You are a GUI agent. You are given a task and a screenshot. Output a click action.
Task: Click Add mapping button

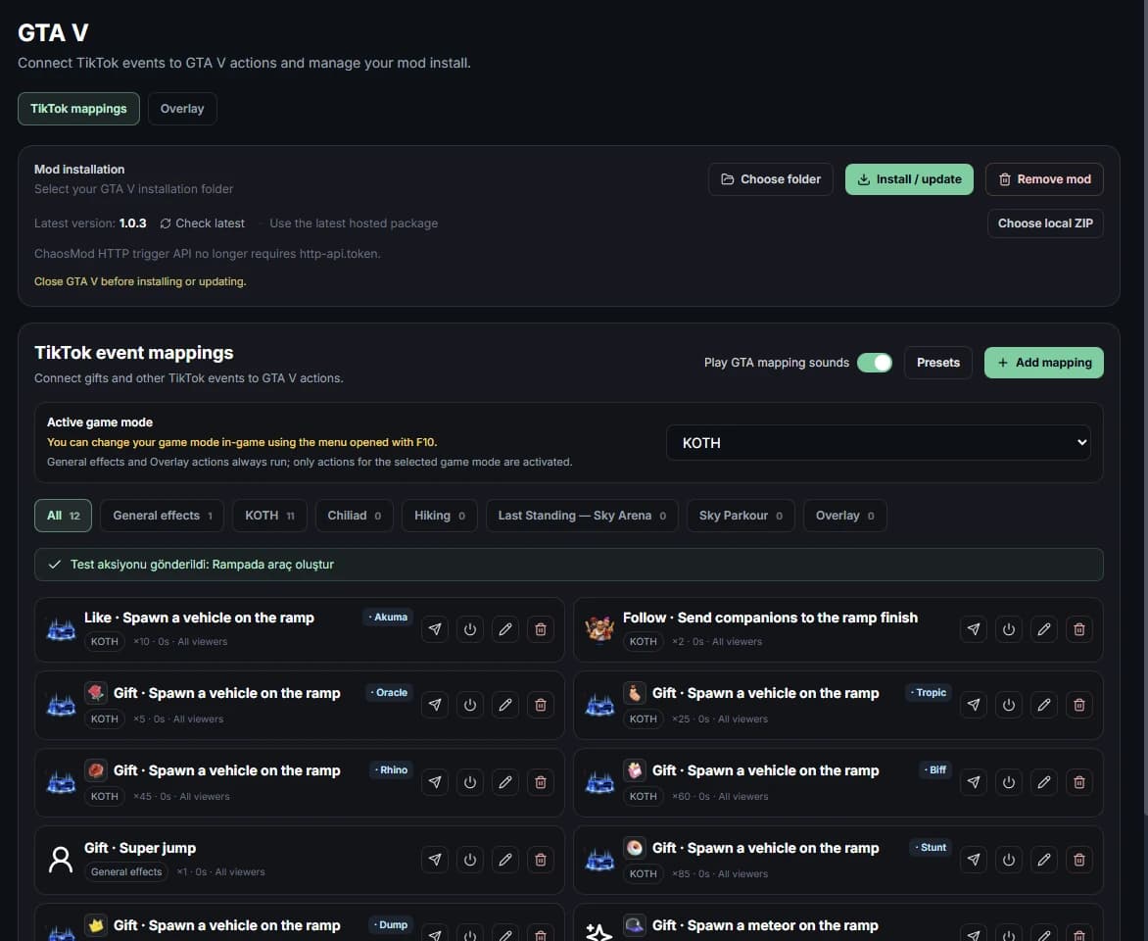(1044, 363)
